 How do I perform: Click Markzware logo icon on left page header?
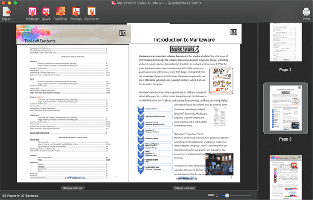(x=123, y=33)
